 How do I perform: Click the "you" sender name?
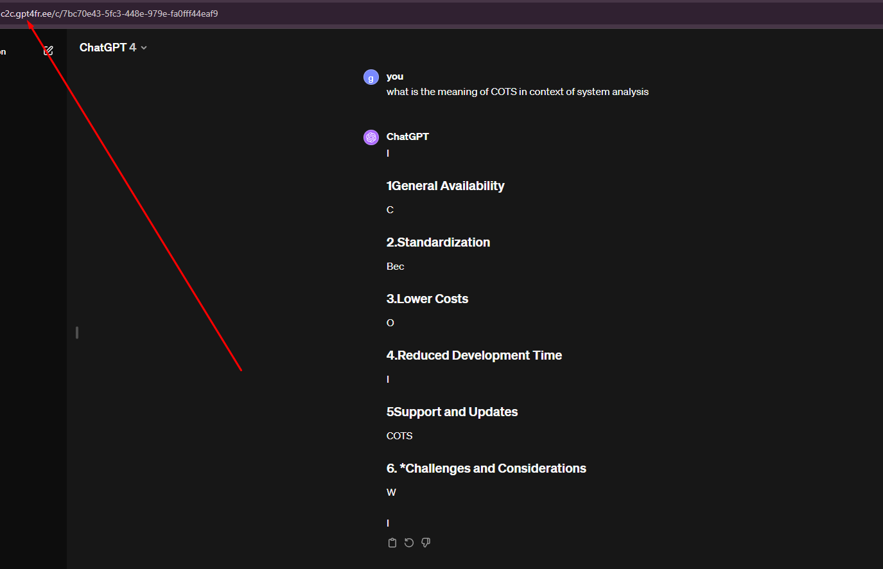(395, 76)
